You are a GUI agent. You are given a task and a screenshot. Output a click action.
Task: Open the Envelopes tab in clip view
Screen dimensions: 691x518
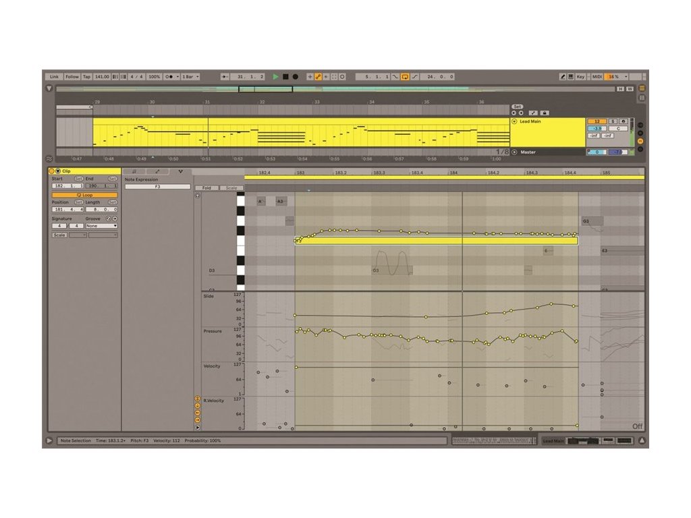tap(158, 172)
